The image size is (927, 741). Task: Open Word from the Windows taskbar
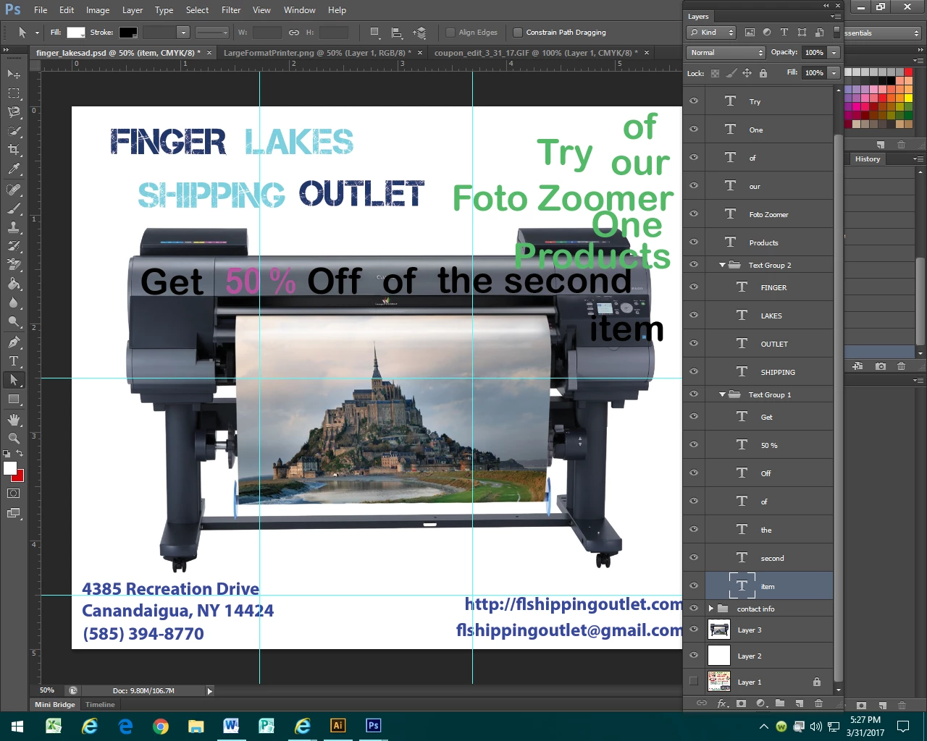pos(231,726)
